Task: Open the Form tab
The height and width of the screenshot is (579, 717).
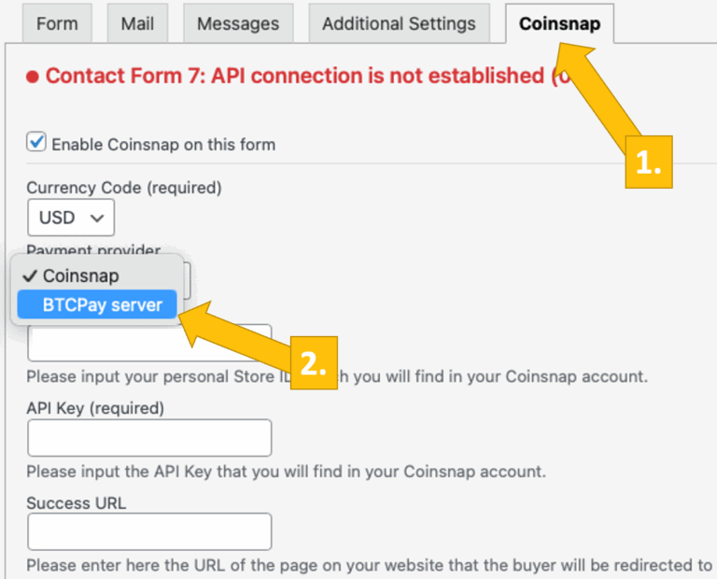Action: [57, 23]
